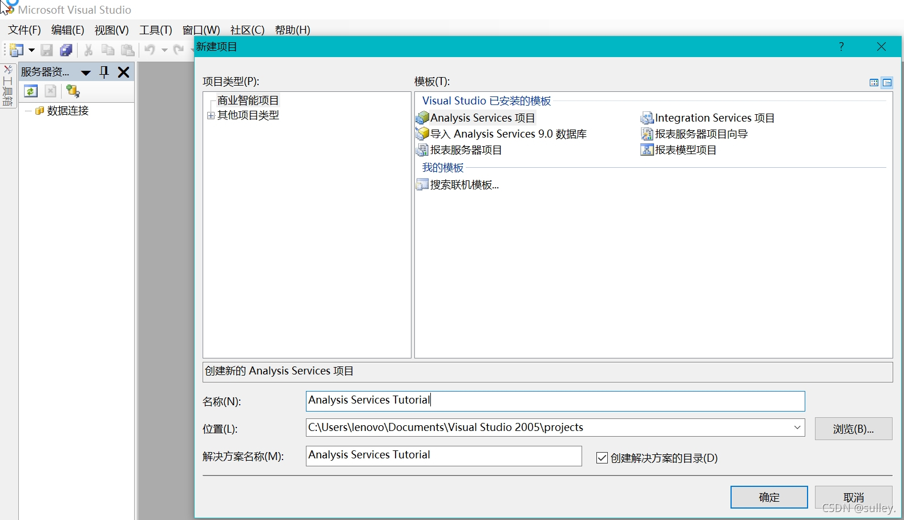The height and width of the screenshot is (520, 904).
Task: Open the 编辑(E) menu
Action: (68, 30)
